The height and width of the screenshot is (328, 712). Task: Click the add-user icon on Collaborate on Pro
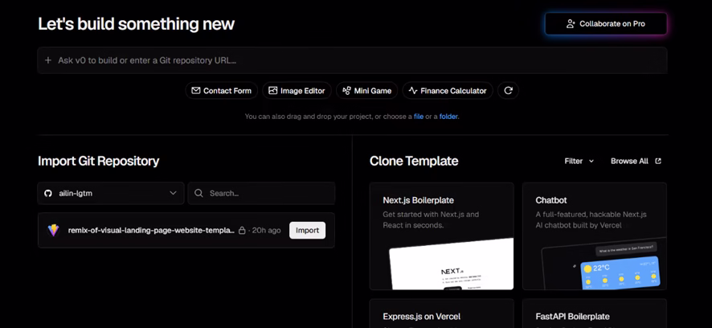571,23
